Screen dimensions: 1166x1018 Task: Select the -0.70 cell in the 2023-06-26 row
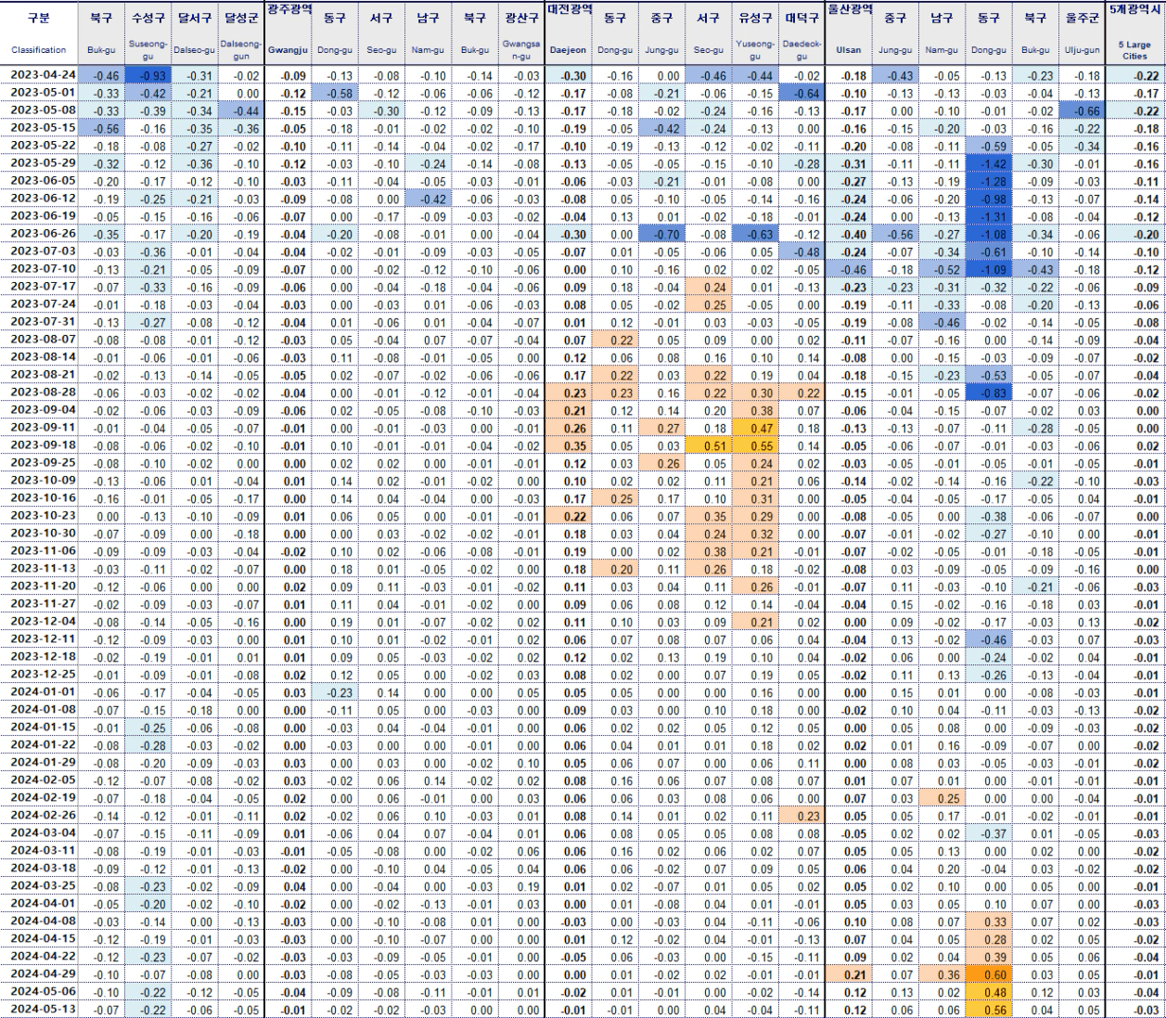click(661, 234)
